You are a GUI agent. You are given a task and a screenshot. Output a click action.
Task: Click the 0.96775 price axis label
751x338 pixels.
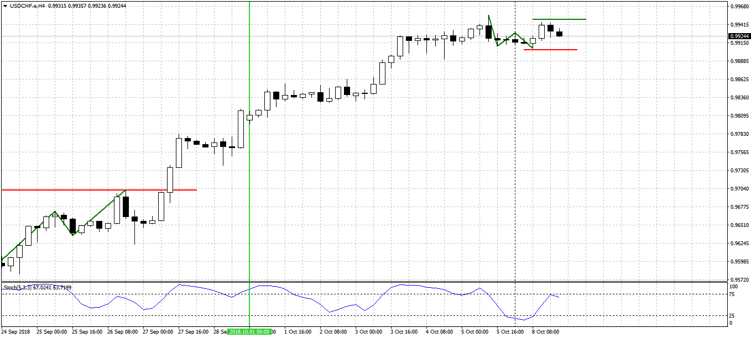point(738,207)
